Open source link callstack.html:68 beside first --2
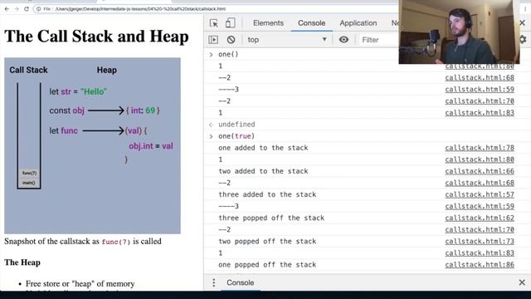The width and height of the screenshot is (531, 299). (480, 77)
